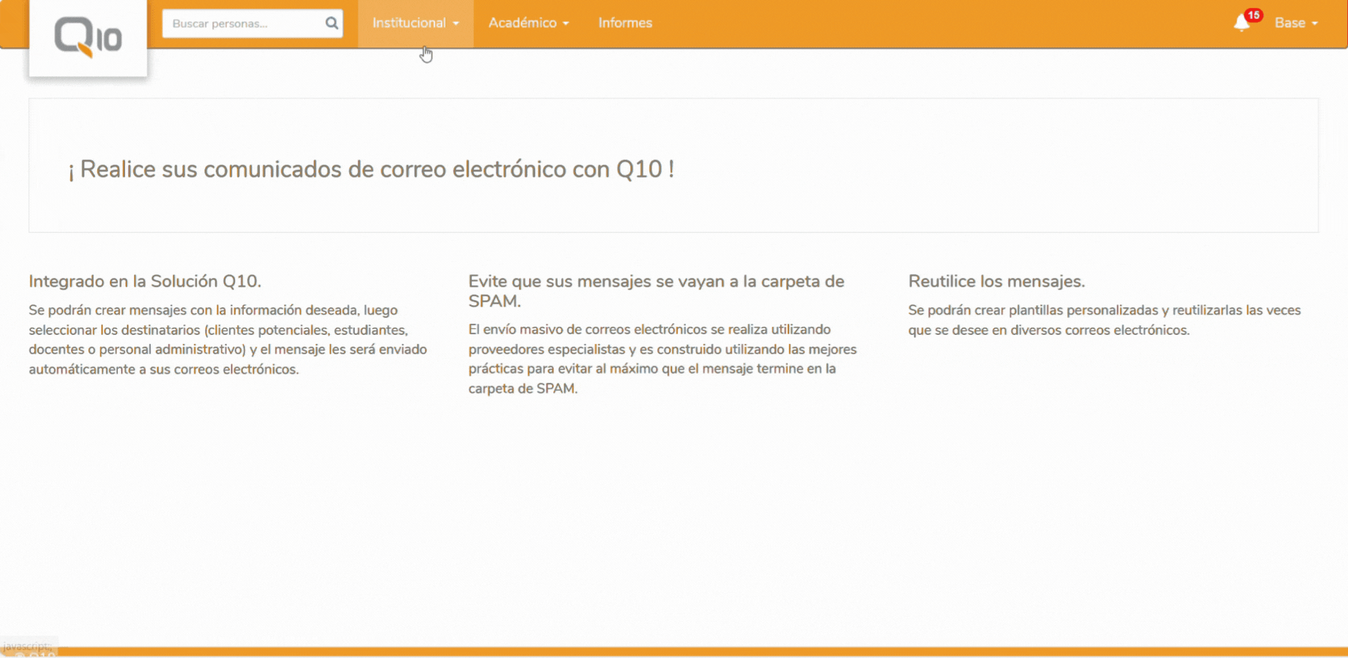The height and width of the screenshot is (658, 1348).
Task: Click the SPAM prevention section title
Action: tap(655, 291)
